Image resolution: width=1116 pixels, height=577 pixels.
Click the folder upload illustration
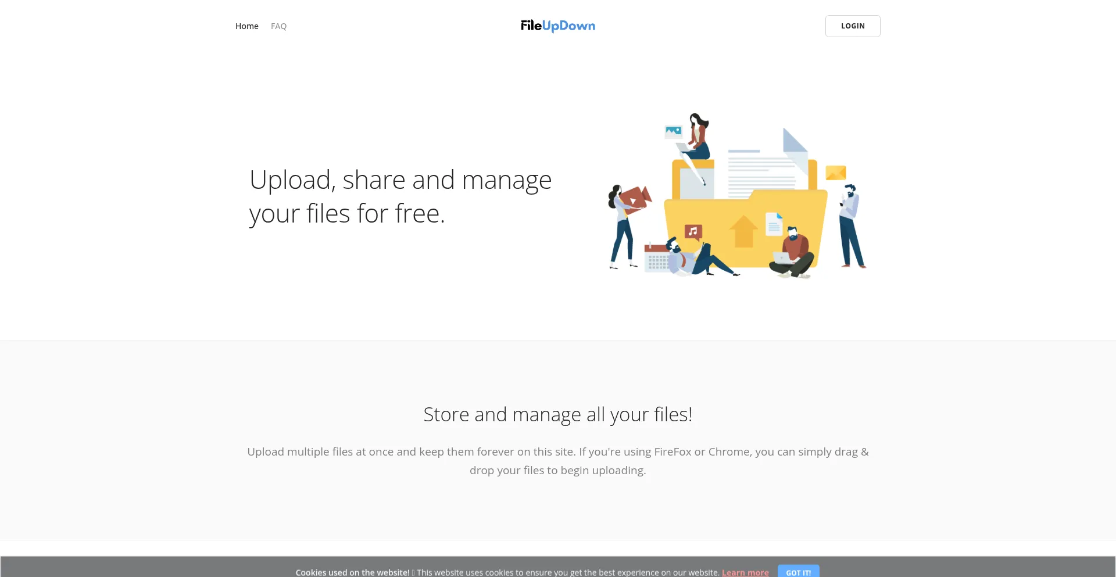point(737,196)
